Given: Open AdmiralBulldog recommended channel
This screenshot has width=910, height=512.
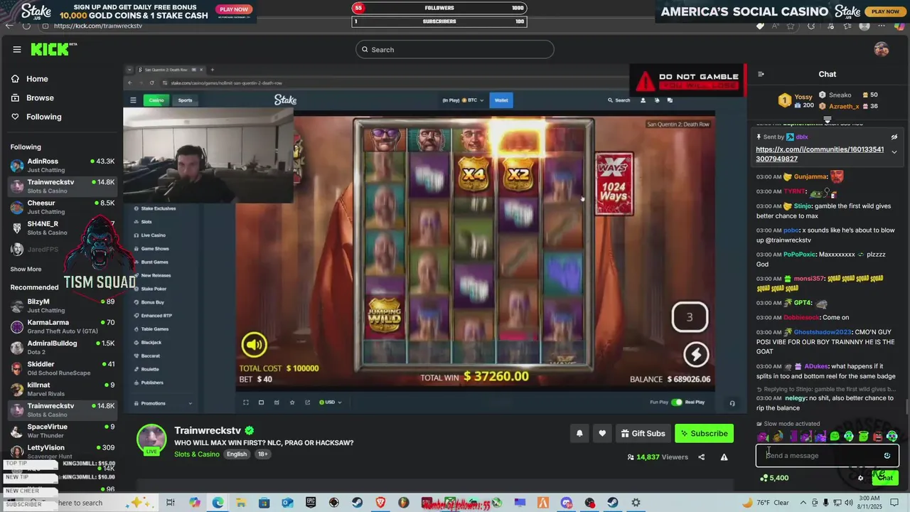Looking at the screenshot, I should point(63,347).
